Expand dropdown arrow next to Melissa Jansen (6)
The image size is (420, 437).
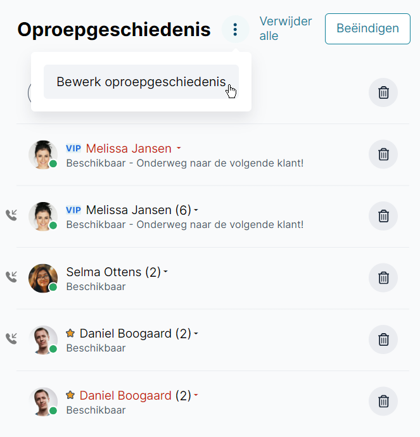coord(196,210)
